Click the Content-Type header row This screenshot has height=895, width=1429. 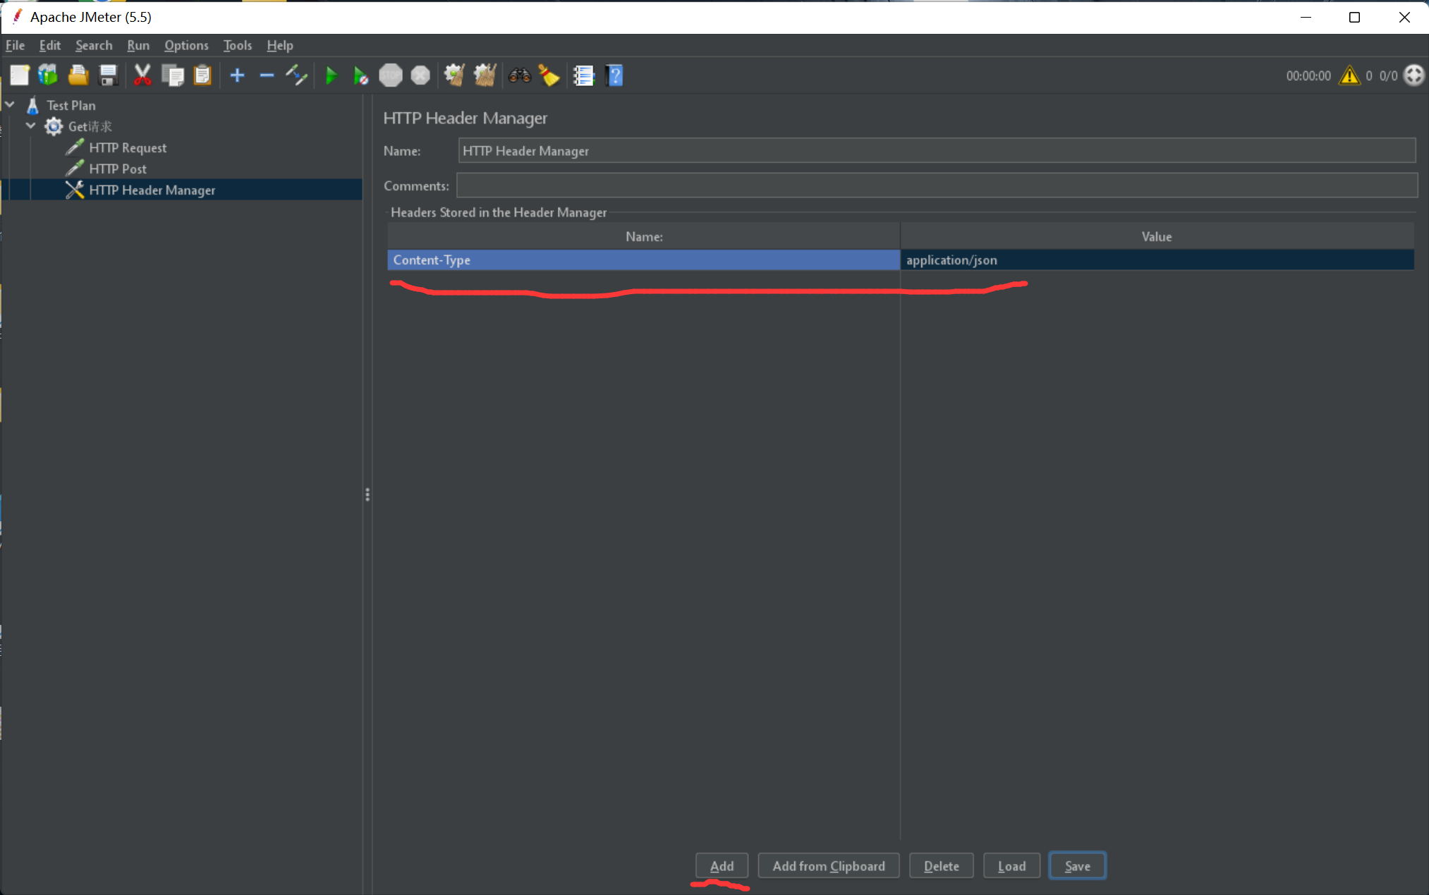(x=643, y=260)
